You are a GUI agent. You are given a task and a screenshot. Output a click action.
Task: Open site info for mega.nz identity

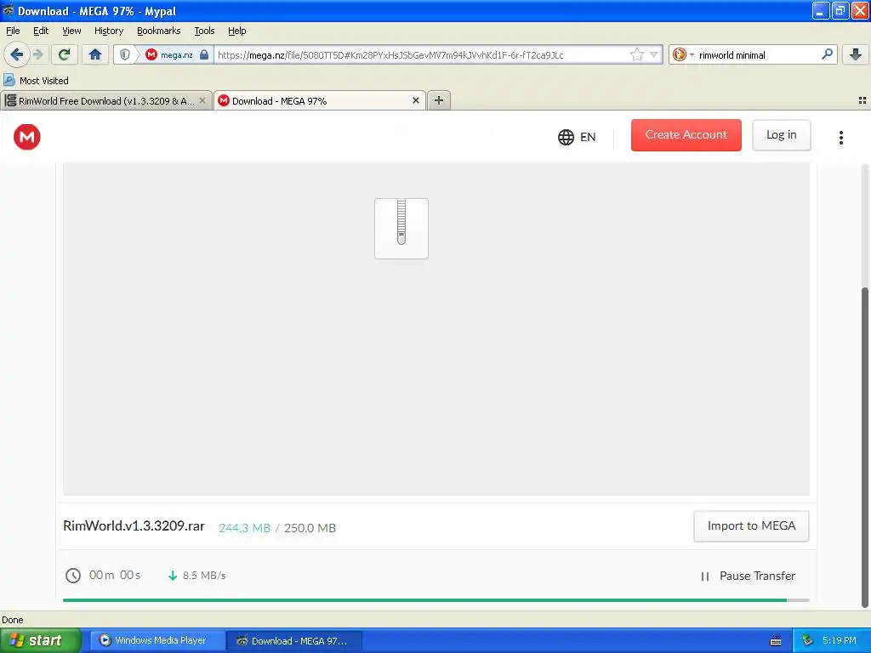(x=169, y=54)
